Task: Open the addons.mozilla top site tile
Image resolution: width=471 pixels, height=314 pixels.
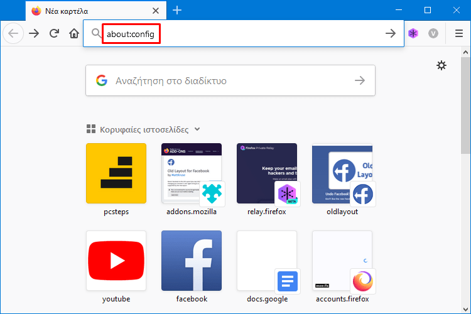Action: click(x=192, y=173)
